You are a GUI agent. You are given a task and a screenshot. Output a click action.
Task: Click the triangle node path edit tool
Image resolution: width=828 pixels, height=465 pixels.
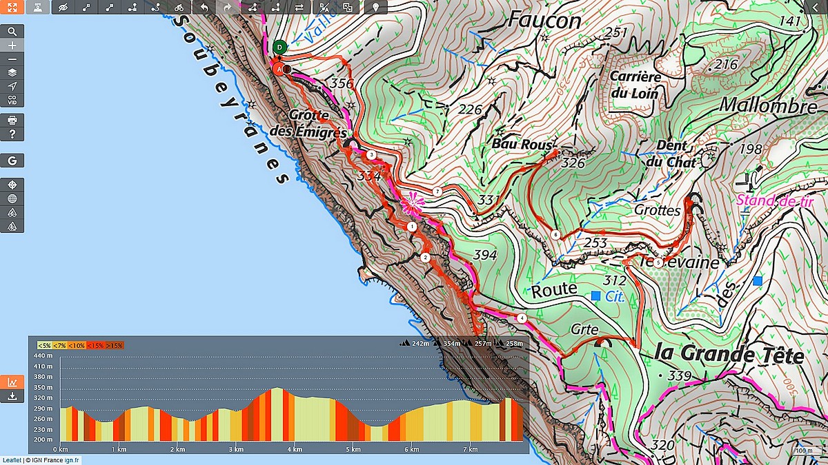[x=253, y=7]
